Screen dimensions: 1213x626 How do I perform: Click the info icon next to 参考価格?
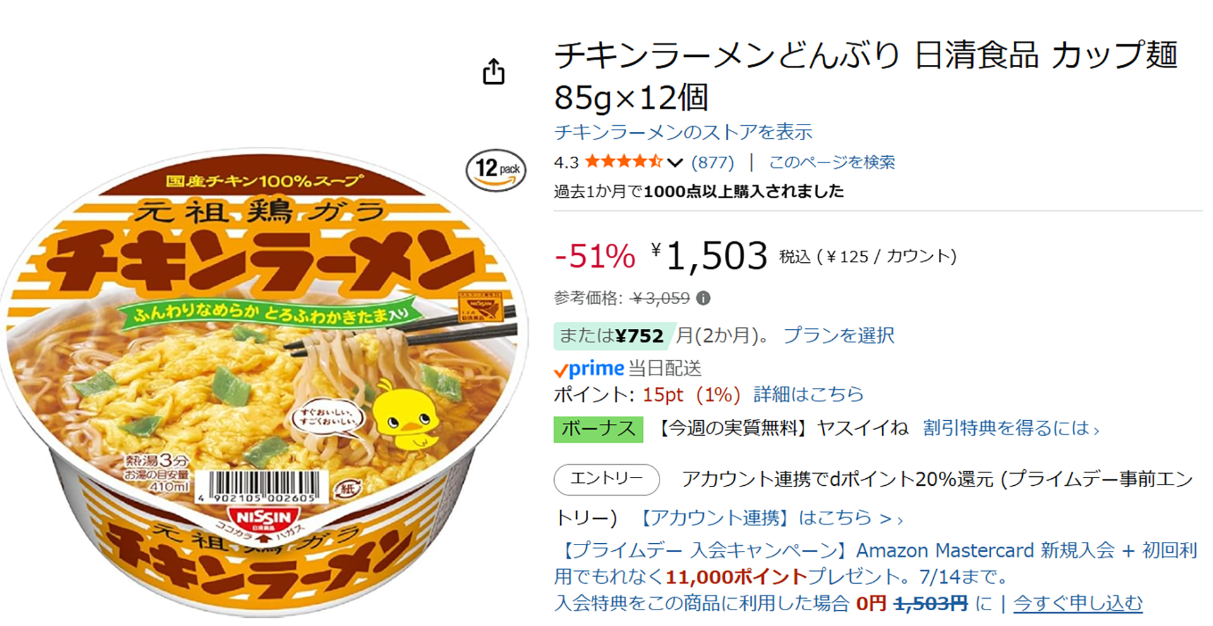point(703,298)
